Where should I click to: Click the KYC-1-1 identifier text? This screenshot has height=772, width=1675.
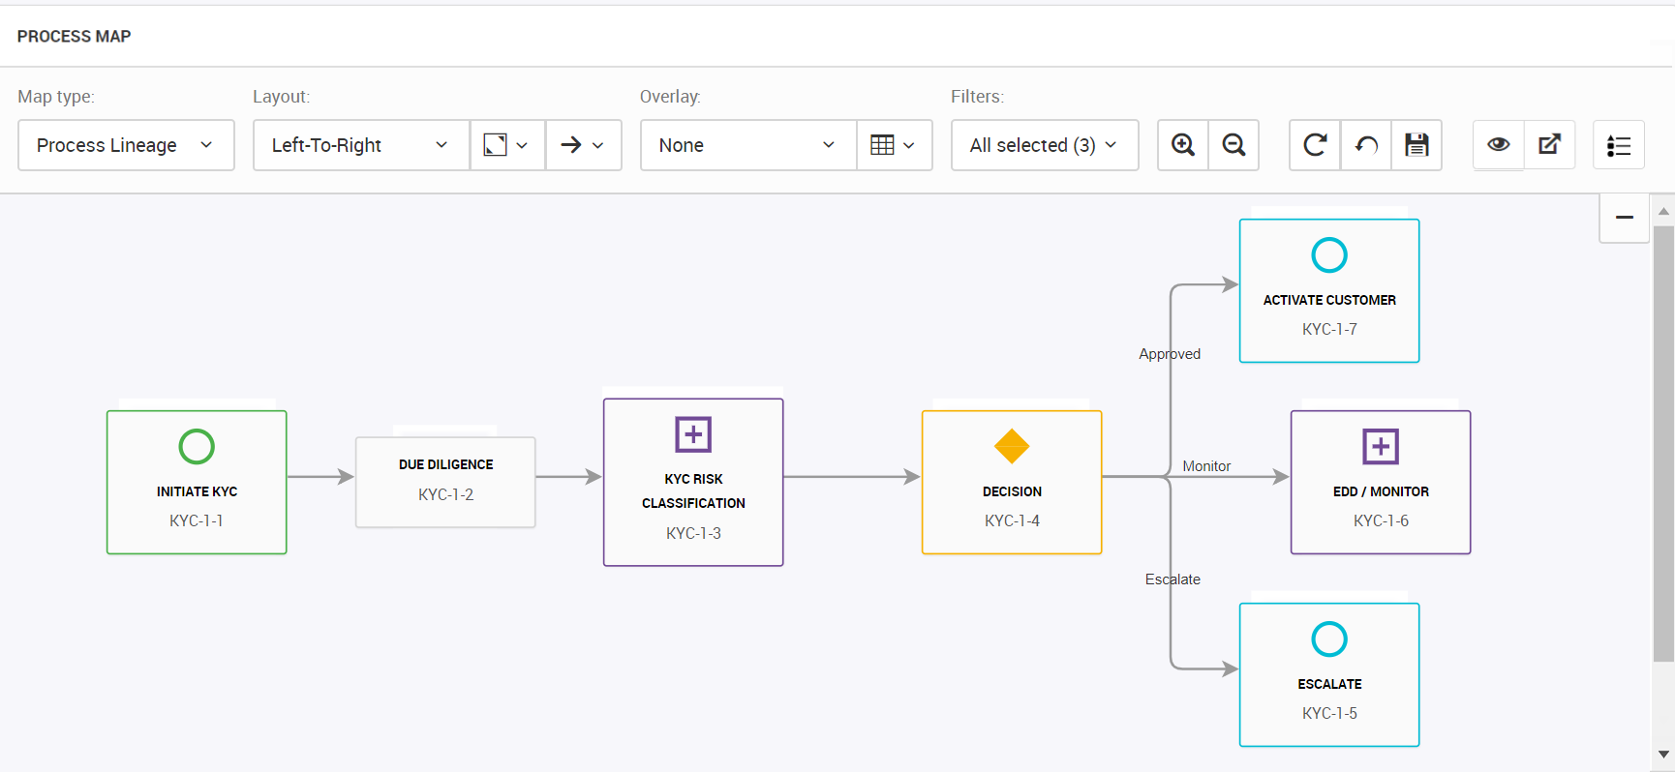[x=197, y=520]
